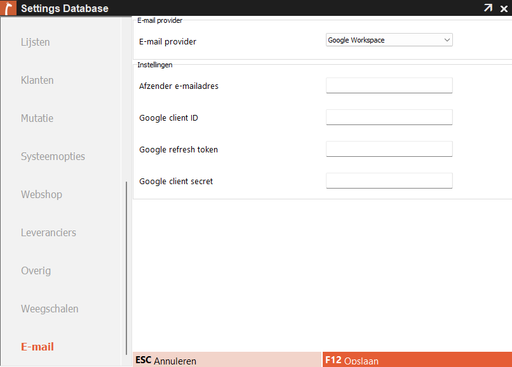Image resolution: width=512 pixels, height=367 pixels.
Task: Click the Instellingen group label
Action: tap(155, 65)
